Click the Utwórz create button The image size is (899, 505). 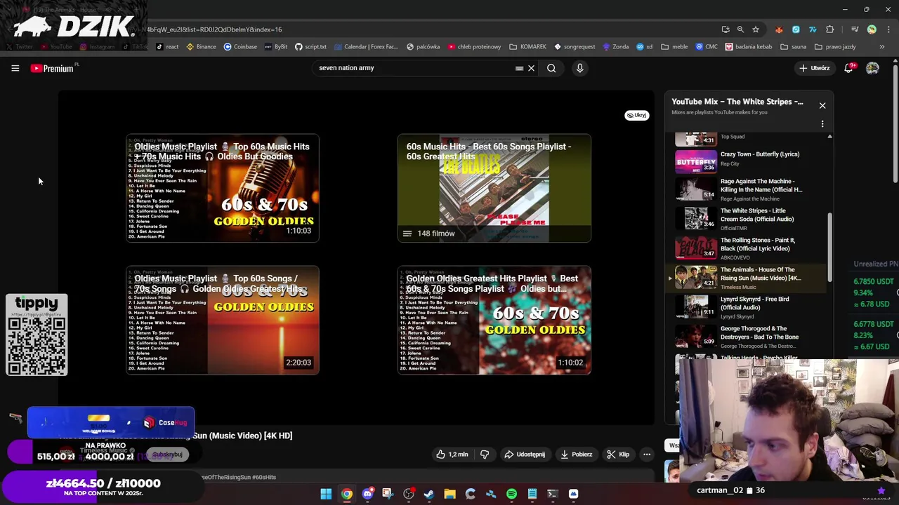pyautogui.click(x=814, y=68)
